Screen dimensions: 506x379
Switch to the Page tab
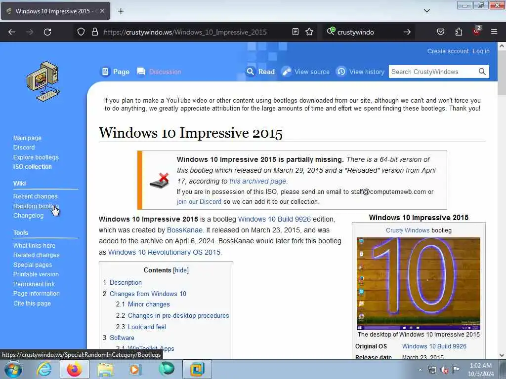116,72
